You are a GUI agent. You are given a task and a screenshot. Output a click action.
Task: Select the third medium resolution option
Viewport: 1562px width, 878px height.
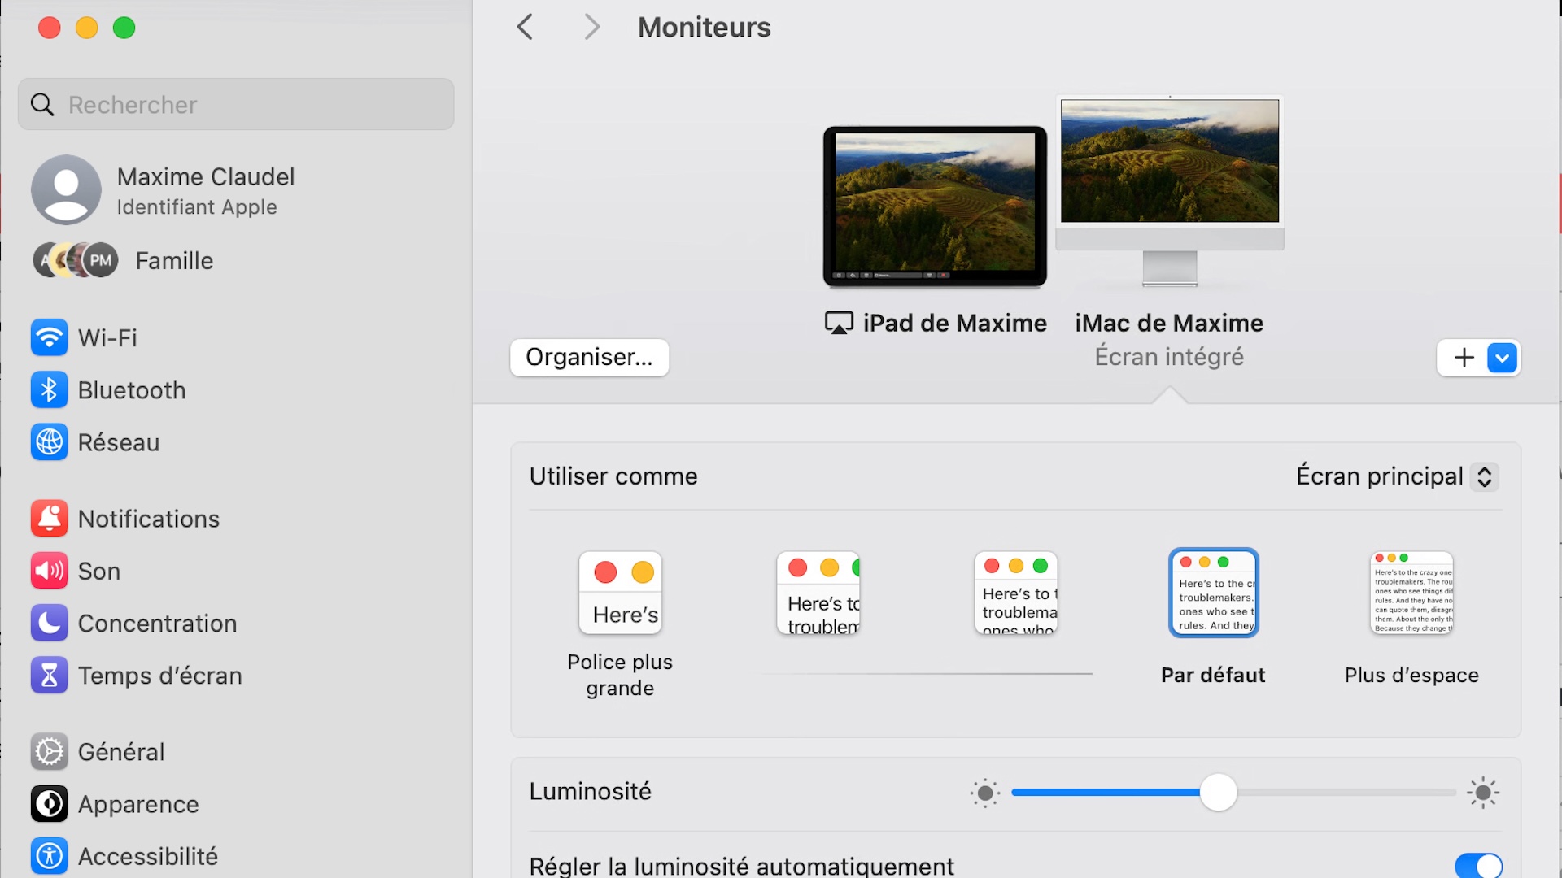1016,593
